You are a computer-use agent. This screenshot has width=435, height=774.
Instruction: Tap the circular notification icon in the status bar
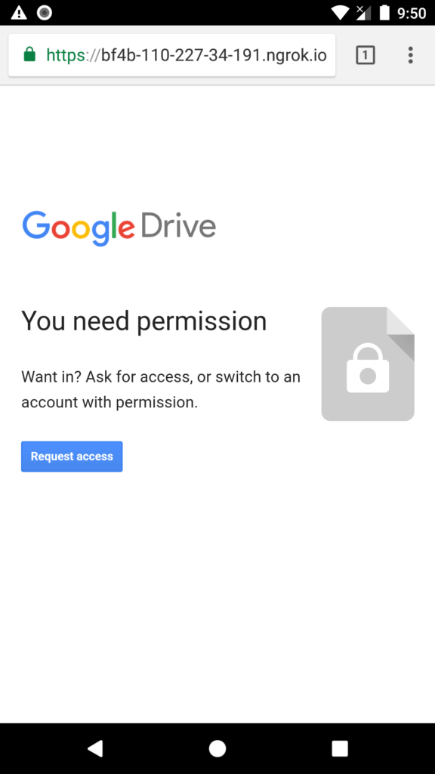pyautogui.click(x=45, y=12)
